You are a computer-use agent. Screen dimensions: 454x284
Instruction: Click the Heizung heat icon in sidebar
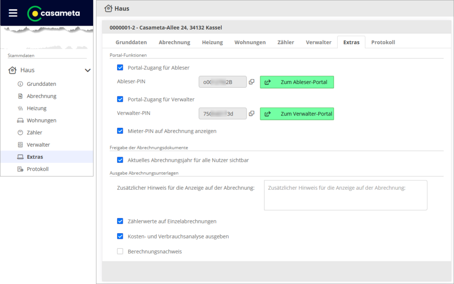coord(20,108)
